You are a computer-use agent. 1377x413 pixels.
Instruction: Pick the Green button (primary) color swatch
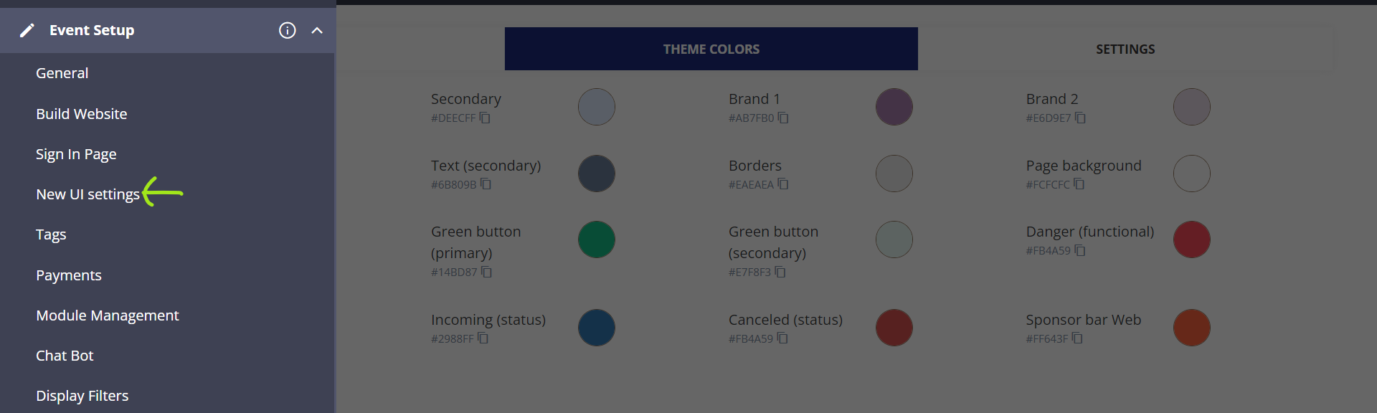(596, 239)
